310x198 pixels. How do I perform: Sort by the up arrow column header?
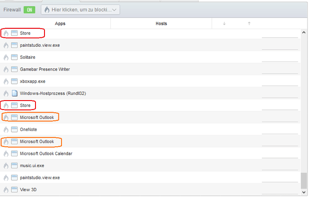coord(249,23)
